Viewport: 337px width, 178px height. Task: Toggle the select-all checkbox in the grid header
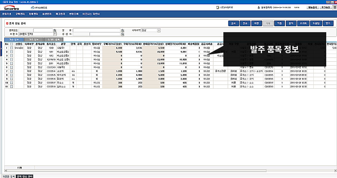click(x=12, y=44)
